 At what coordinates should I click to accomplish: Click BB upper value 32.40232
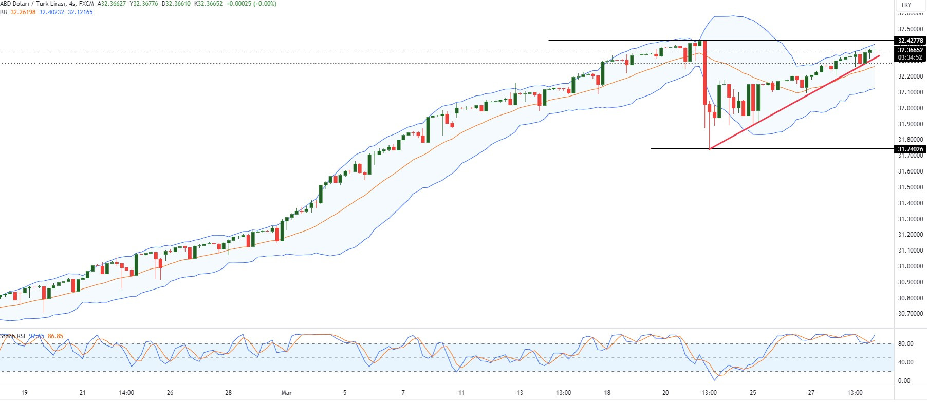point(52,12)
